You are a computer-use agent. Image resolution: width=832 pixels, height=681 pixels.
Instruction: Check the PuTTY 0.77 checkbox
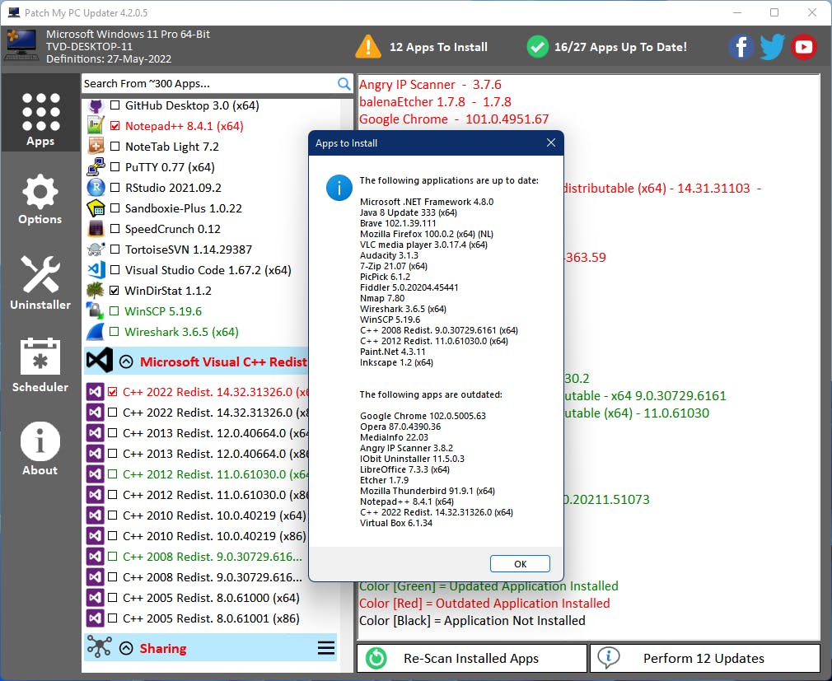115,166
